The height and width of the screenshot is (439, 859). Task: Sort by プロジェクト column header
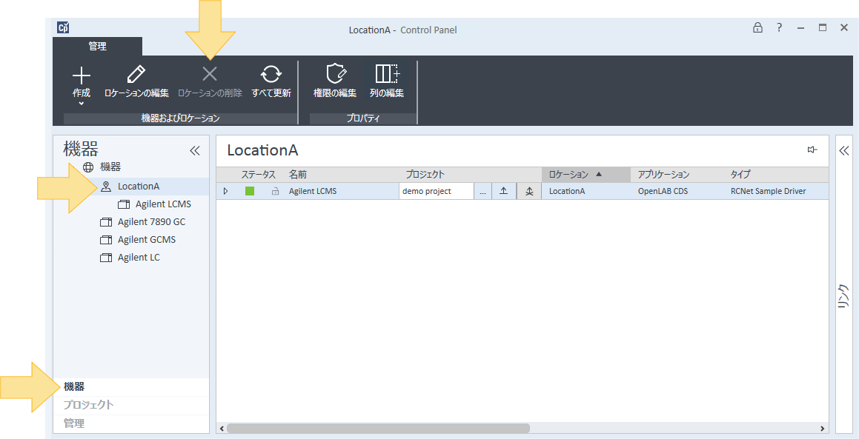click(425, 175)
